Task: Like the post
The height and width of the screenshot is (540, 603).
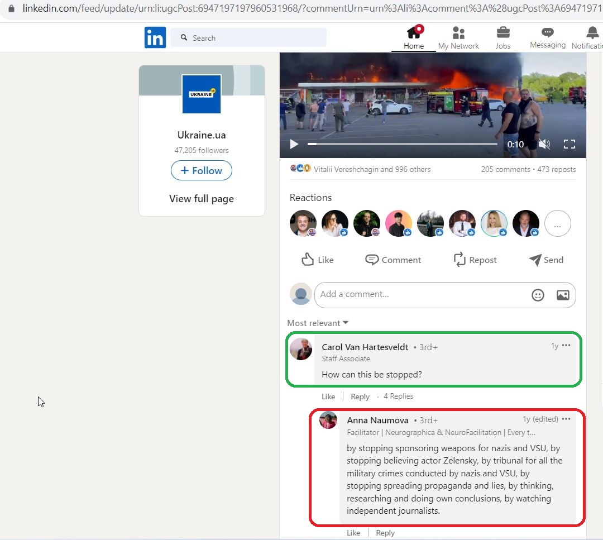Action: (317, 260)
